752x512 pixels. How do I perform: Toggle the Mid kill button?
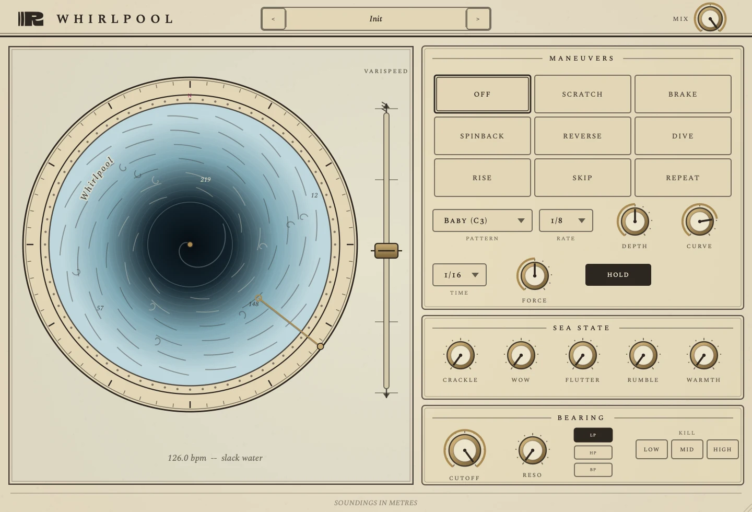687,449
